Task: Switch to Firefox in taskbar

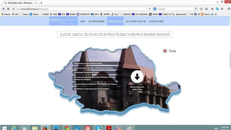Action: pos(46,128)
